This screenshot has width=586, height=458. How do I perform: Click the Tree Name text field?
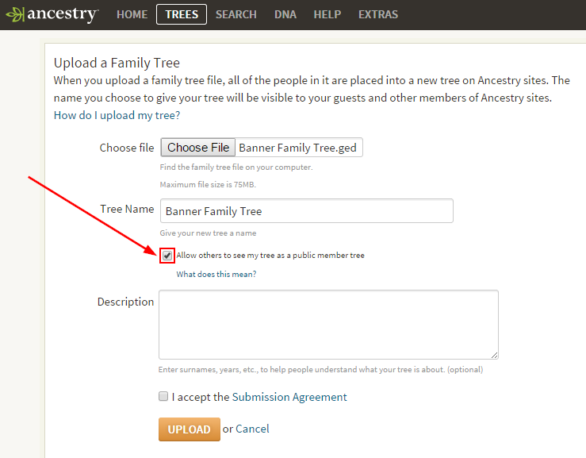pyautogui.click(x=306, y=211)
